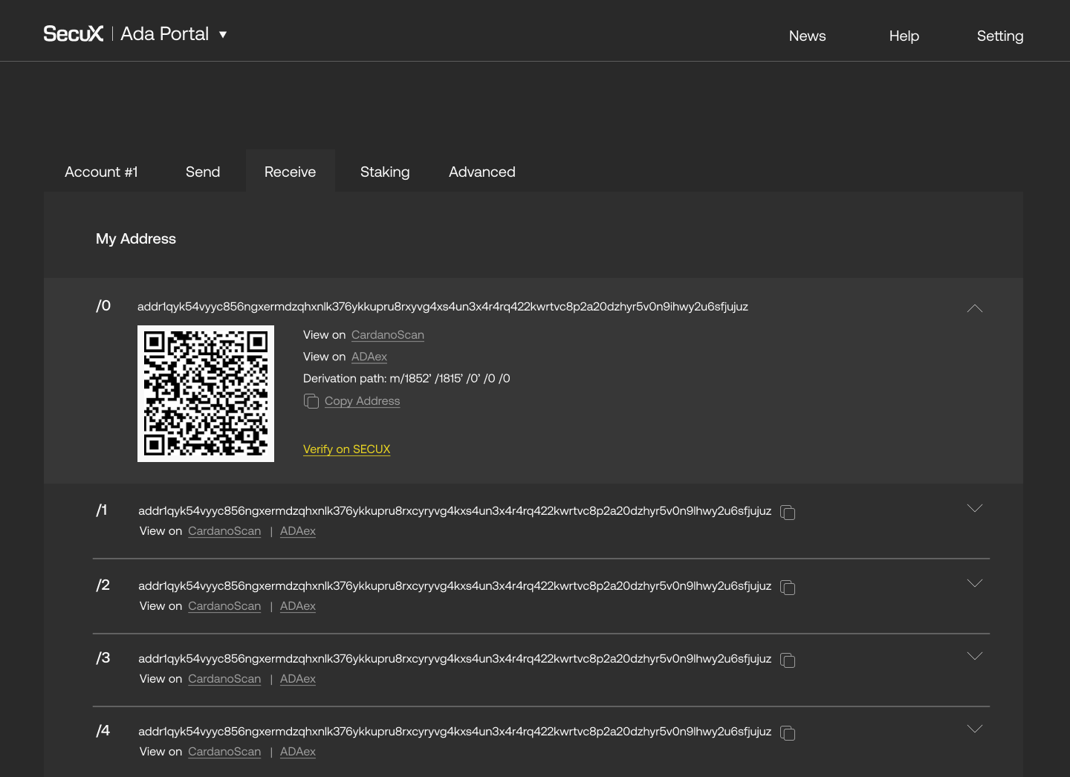
Task: Expand the /2 address row
Action: coord(975,583)
